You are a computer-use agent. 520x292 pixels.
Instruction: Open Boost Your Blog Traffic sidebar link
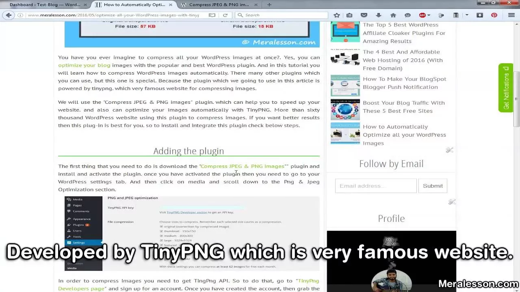pos(403,107)
